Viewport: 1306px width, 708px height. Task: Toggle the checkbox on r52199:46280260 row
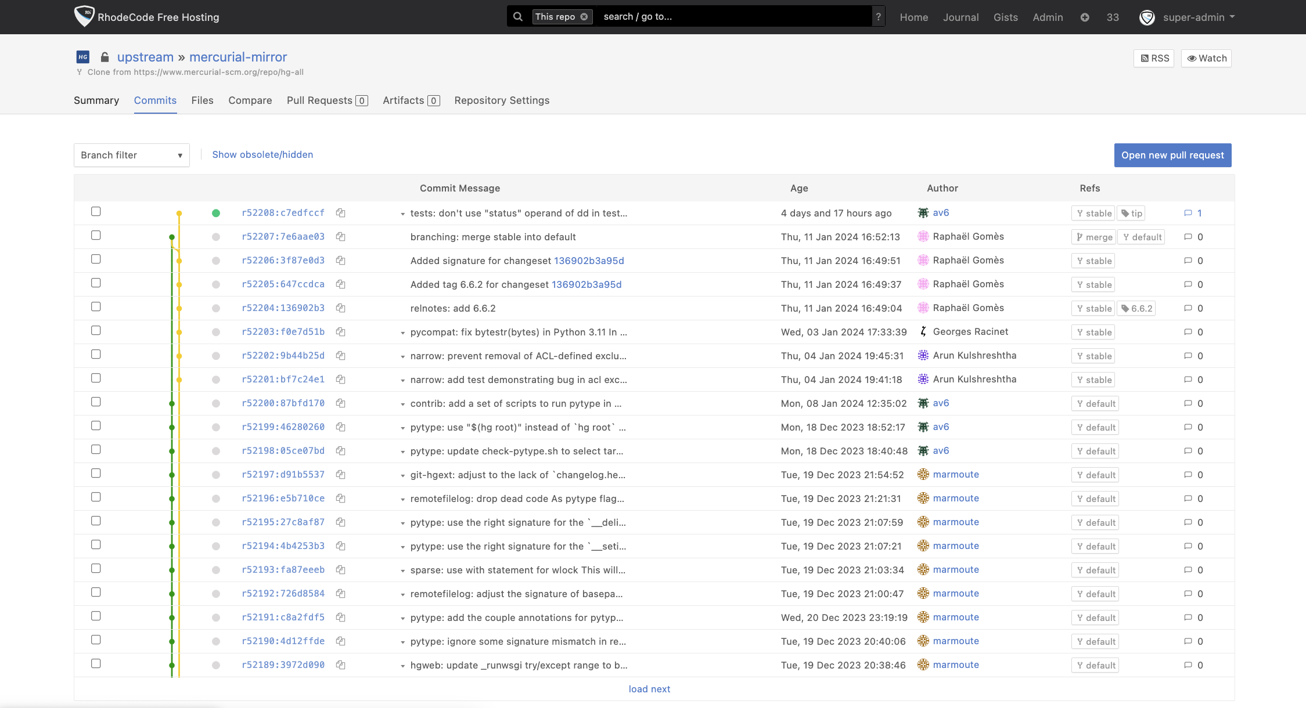96,427
